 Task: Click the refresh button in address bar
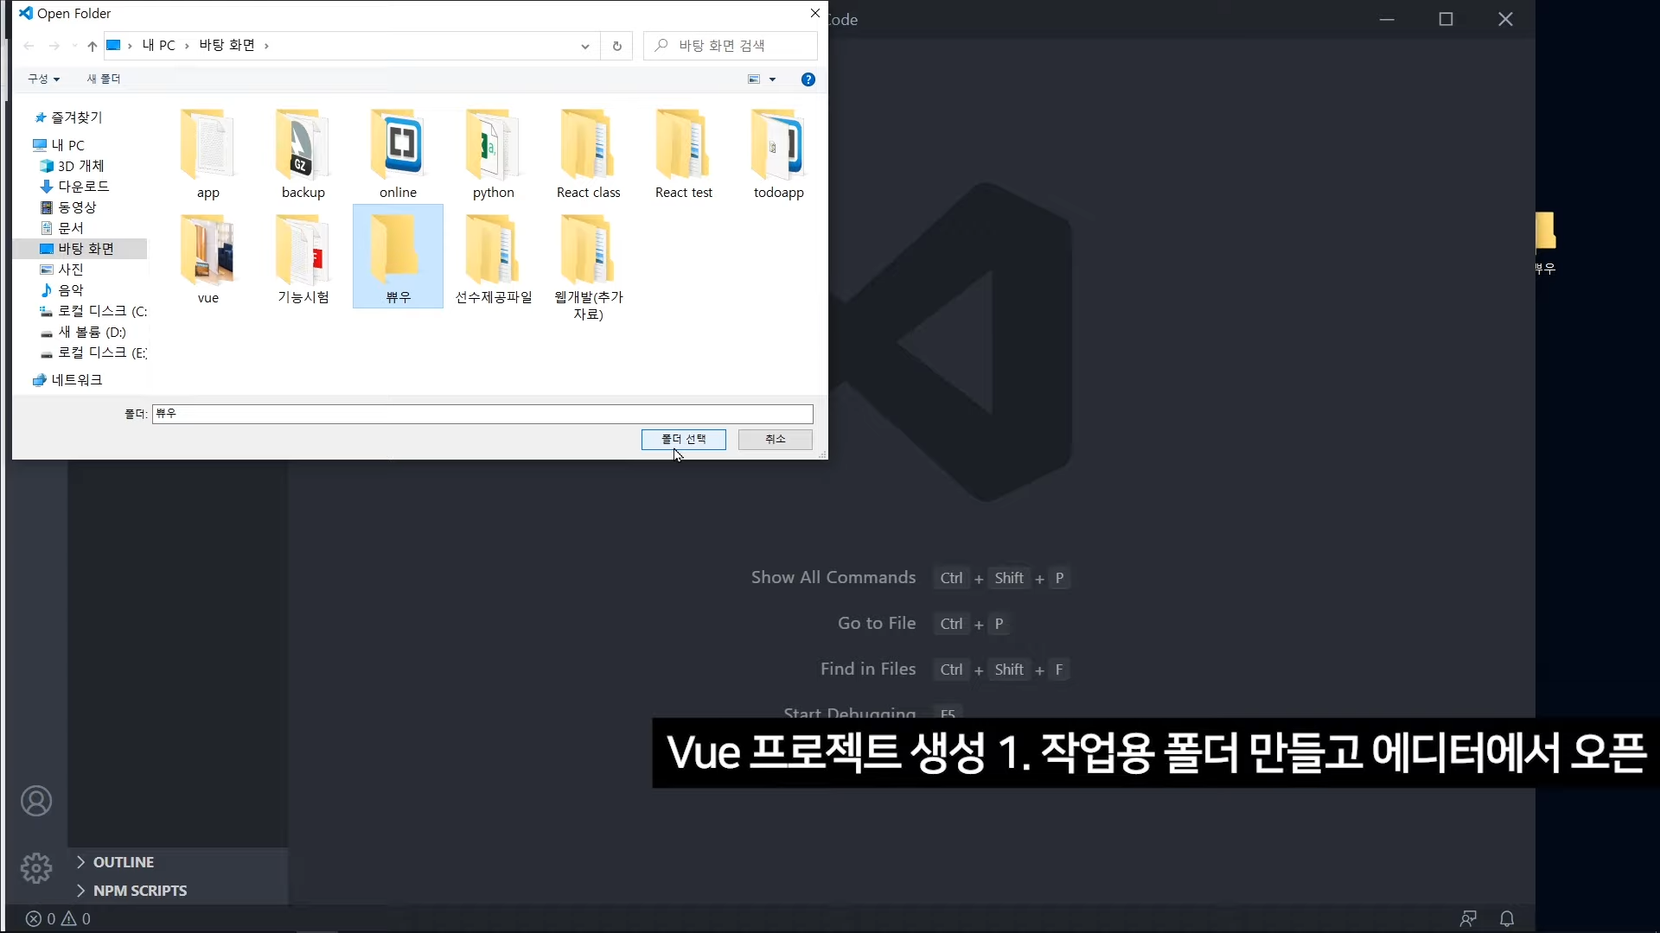(616, 46)
